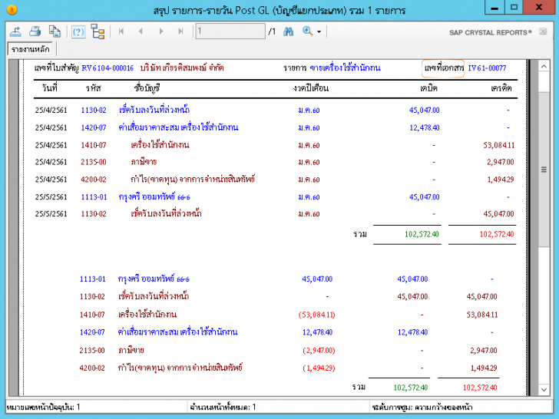Click account code 2135-00 in top table
The width and height of the screenshot is (559, 419).
pos(94,162)
